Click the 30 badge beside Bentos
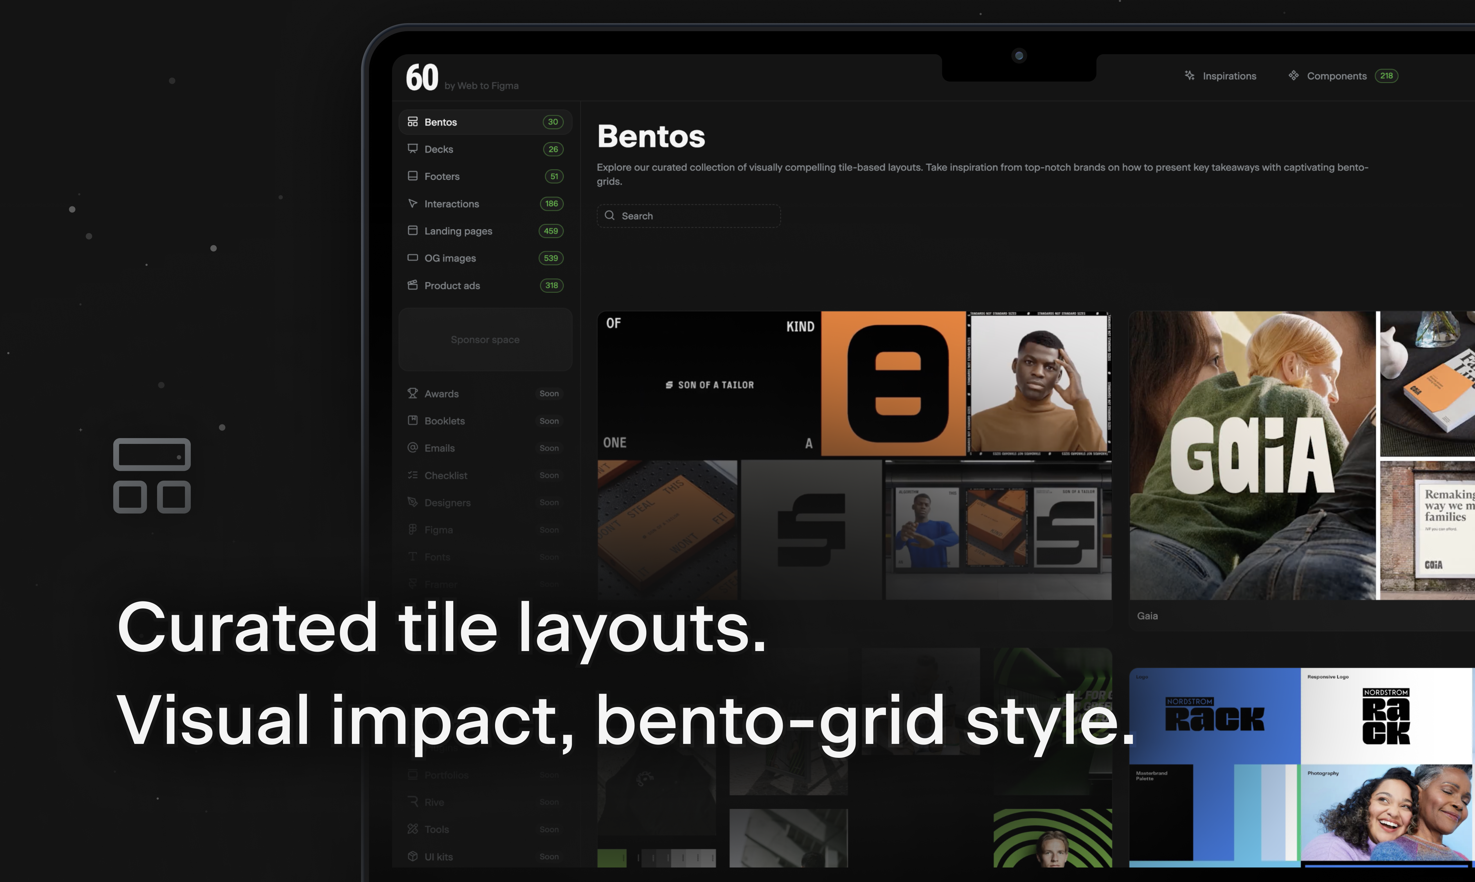This screenshot has width=1475, height=882. [553, 122]
